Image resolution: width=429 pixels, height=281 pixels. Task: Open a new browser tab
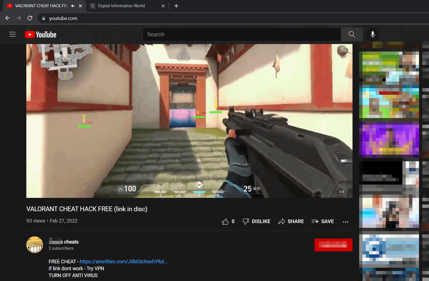[x=176, y=6]
